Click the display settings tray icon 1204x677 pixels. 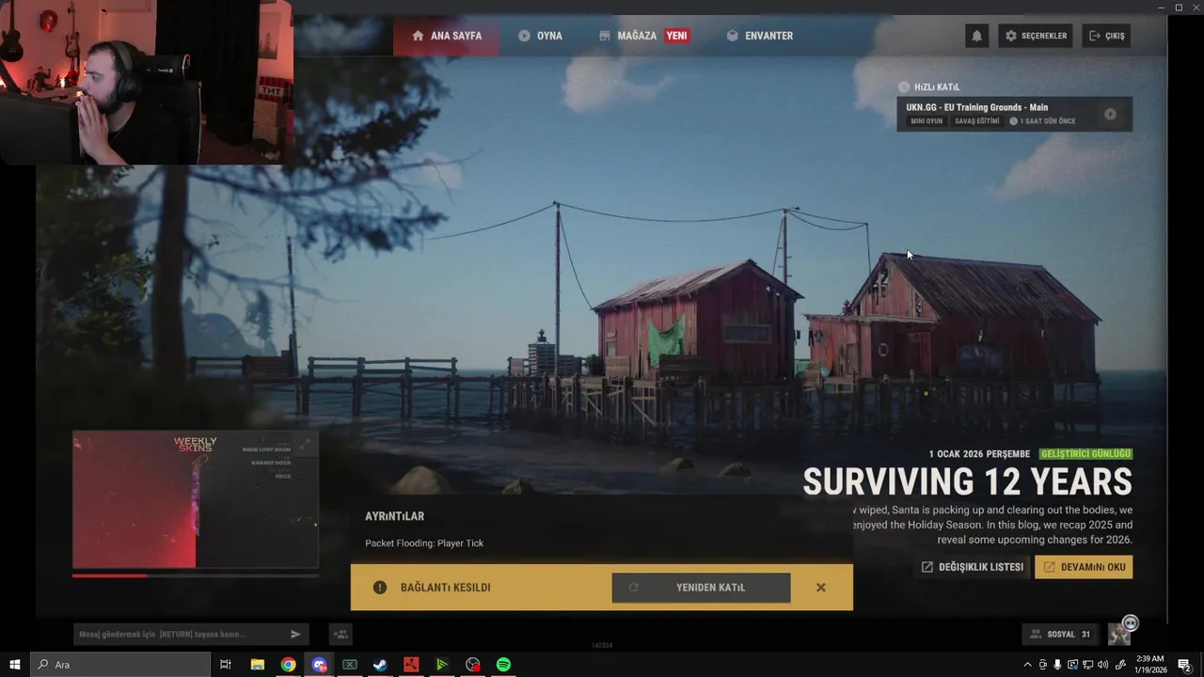click(x=1072, y=665)
